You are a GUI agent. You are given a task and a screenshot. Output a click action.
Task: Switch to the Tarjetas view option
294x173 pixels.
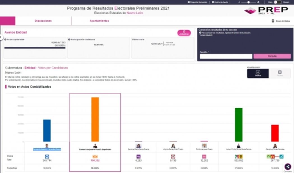click(279, 73)
